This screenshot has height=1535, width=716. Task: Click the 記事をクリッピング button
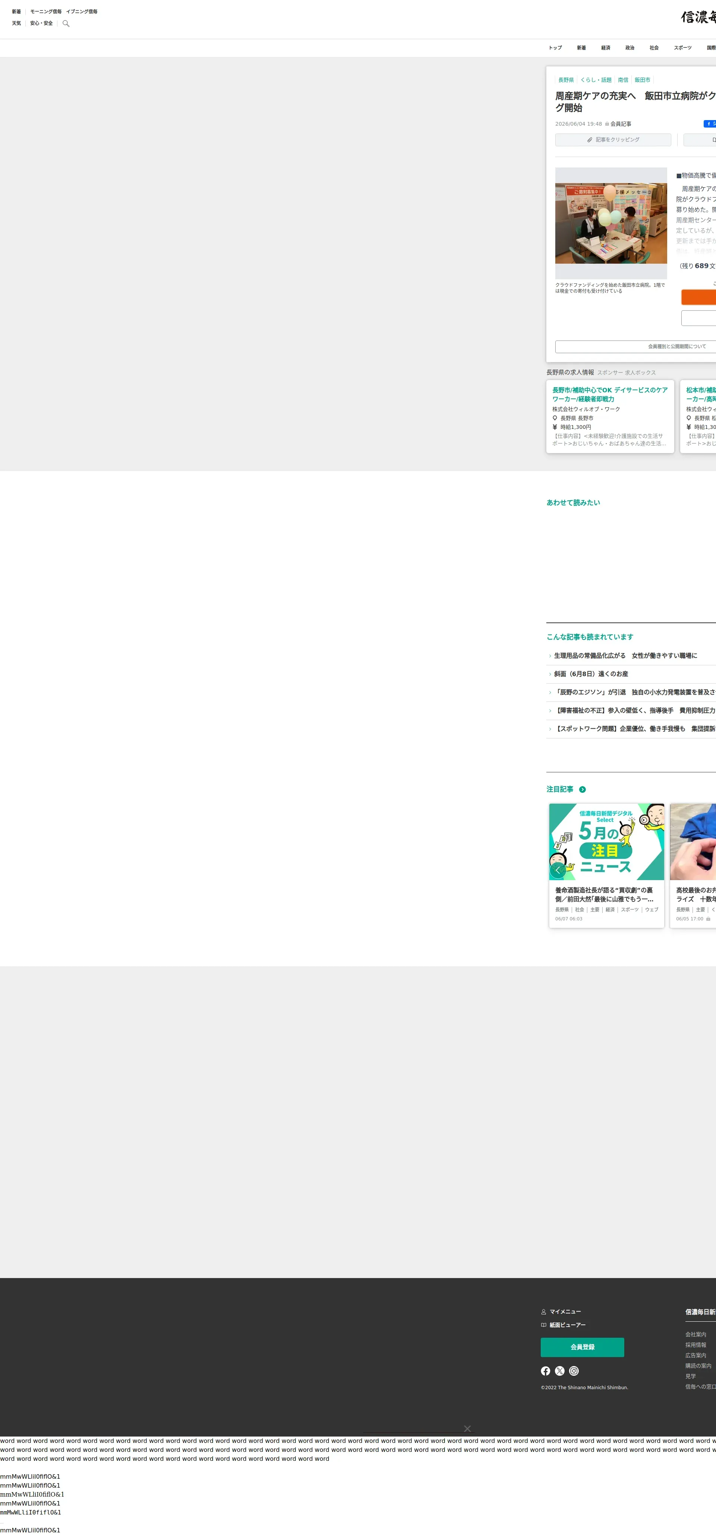pos(613,140)
